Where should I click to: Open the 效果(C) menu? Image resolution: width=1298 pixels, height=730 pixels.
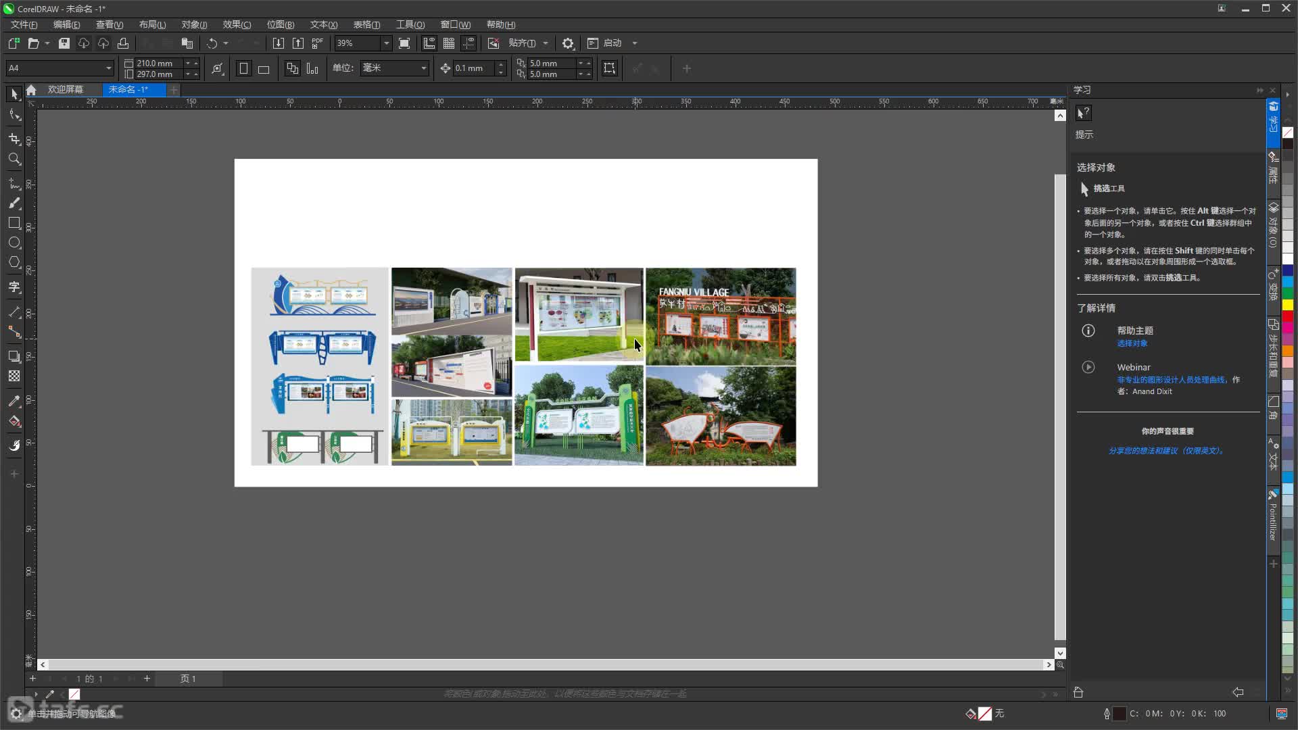237,24
